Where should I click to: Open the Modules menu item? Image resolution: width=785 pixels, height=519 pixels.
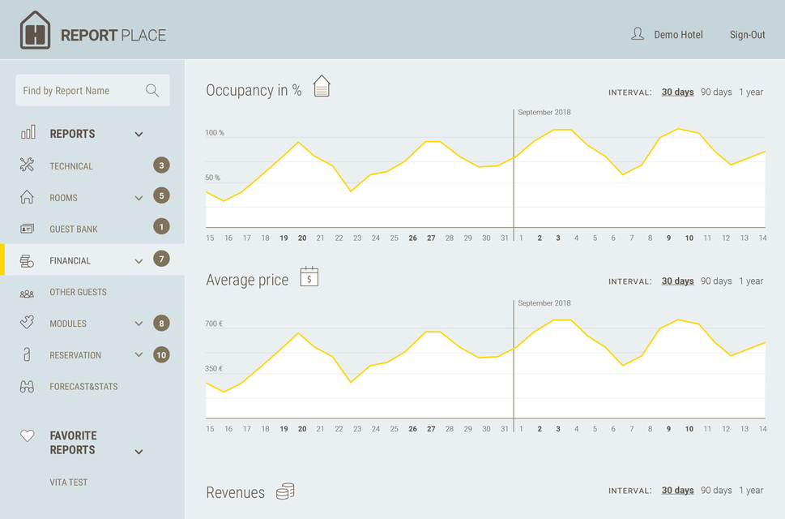(x=68, y=324)
